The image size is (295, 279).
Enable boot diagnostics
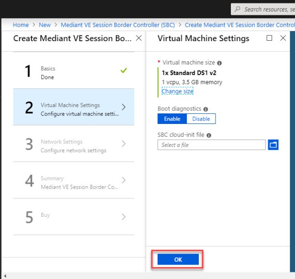[172, 119]
